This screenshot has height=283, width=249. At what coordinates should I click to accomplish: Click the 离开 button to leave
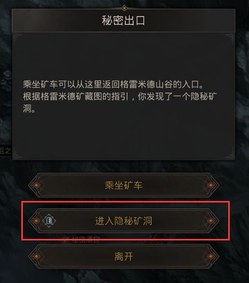tap(124, 257)
